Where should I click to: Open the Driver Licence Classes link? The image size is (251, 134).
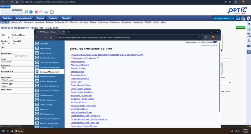click(x=81, y=89)
